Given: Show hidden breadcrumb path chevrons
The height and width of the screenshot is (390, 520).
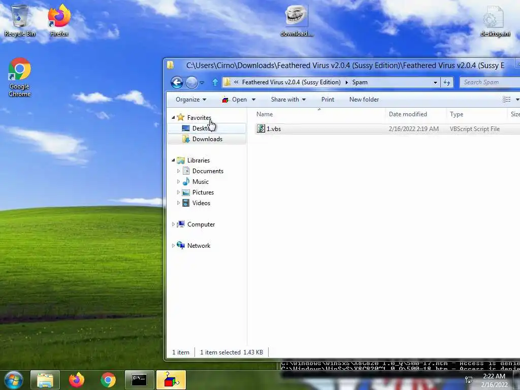Looking at the screenshot, I should tap(236, 82).
